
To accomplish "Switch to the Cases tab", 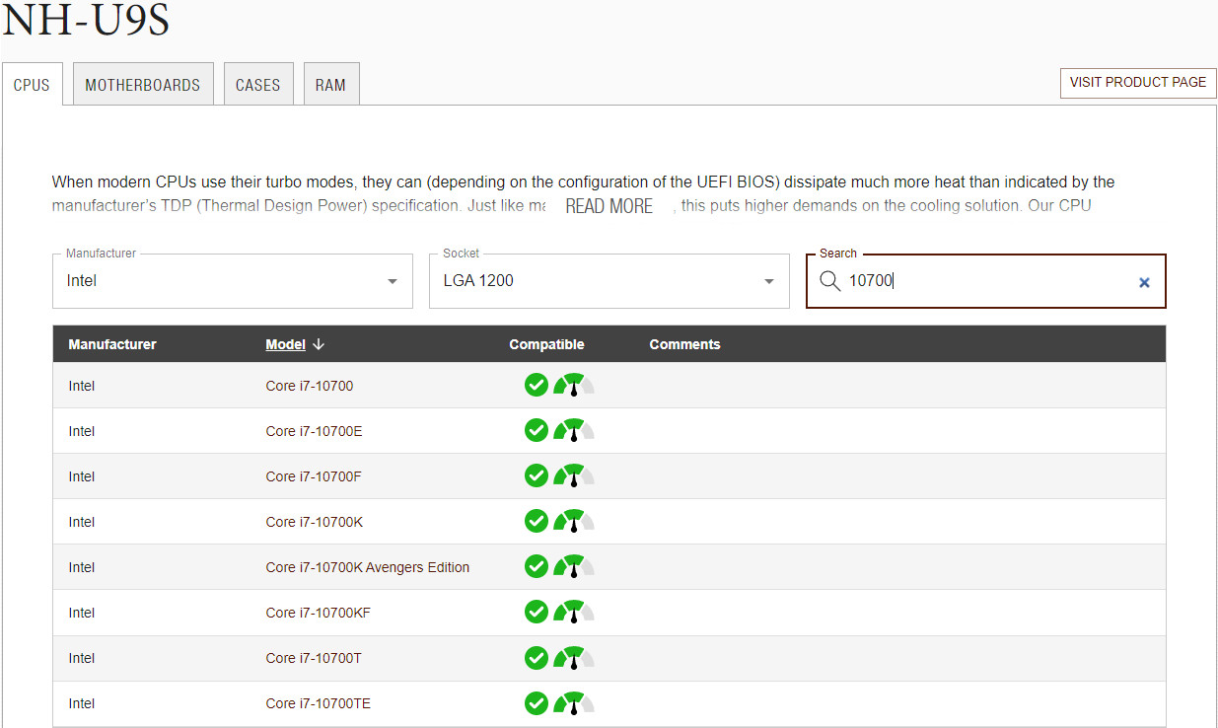I will [x=257, y=85].
